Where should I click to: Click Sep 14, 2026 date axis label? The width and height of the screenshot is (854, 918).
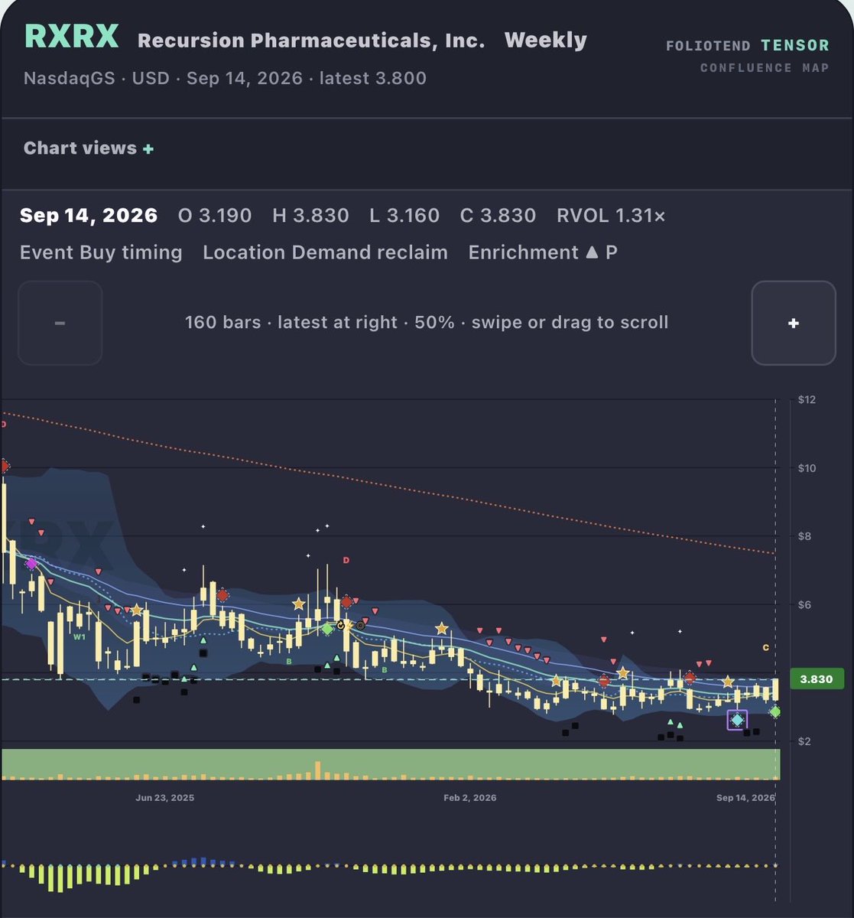point(745,797)
